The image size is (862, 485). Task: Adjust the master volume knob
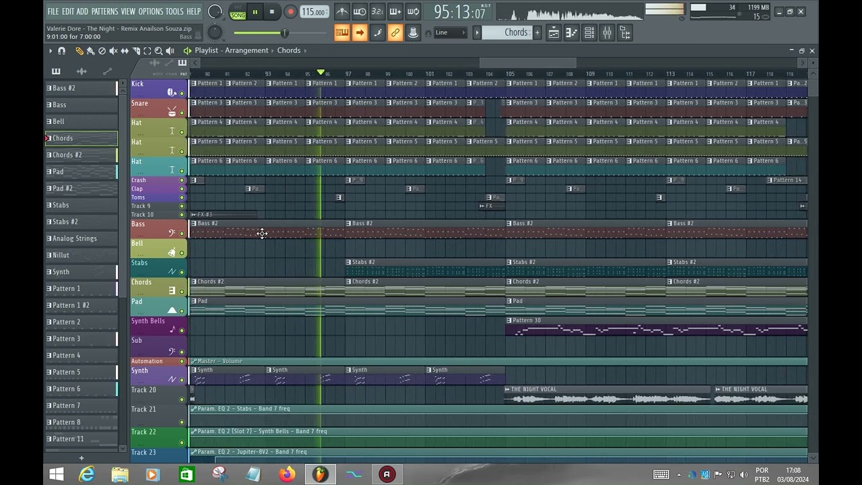(x=215, y=11)
